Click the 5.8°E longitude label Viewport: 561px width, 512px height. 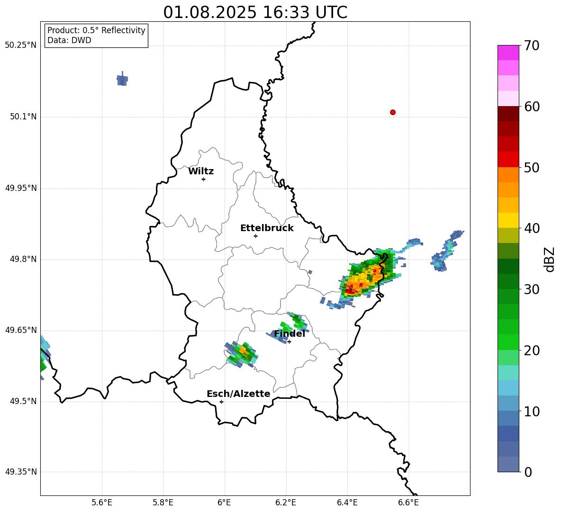coord(163,503)
